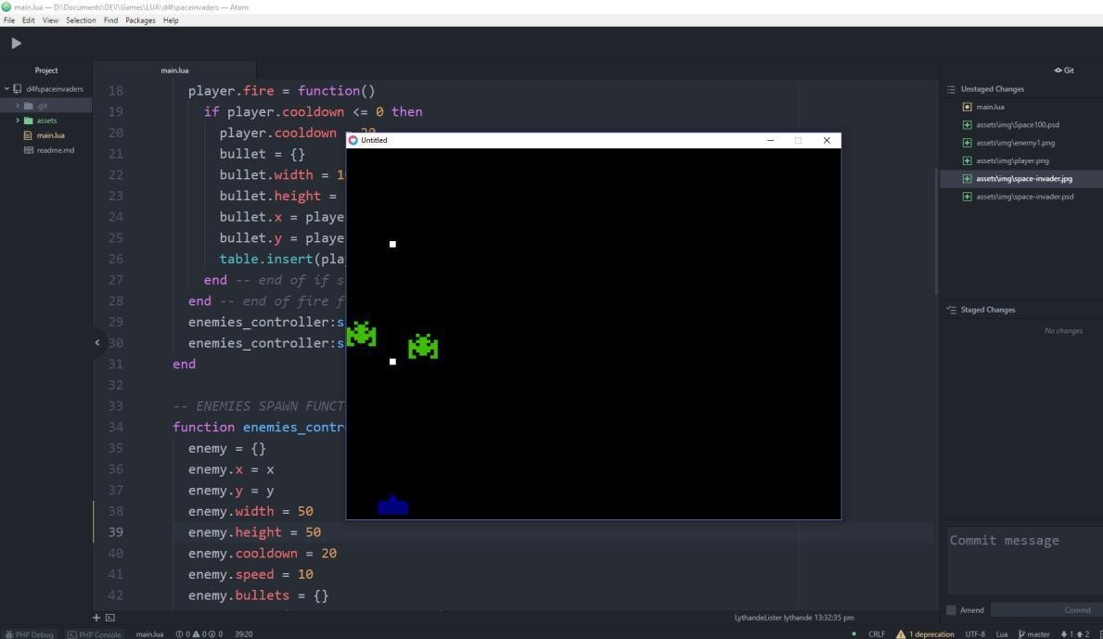Select the Git panel tab
The height and width of the screenshot is (639, 1103).
[x=1064, y=70]
